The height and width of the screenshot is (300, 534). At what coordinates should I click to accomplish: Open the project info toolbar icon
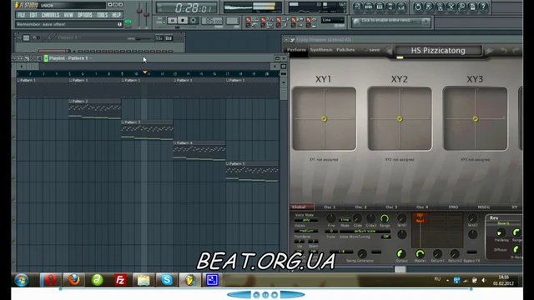(472, 7)
